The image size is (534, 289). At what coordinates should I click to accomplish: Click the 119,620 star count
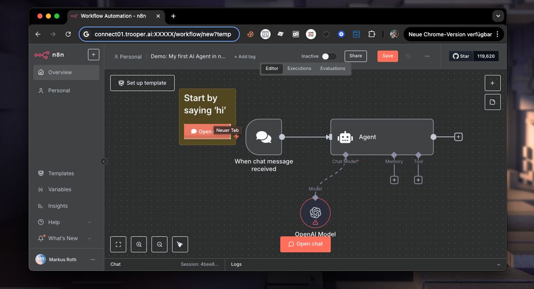486,56
